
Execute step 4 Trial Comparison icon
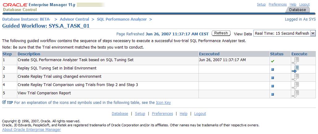[295, 86]
